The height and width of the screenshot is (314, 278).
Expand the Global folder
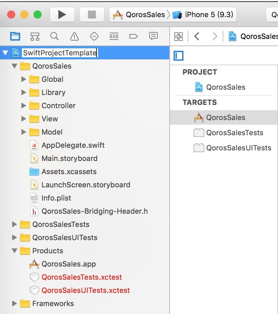24,79
